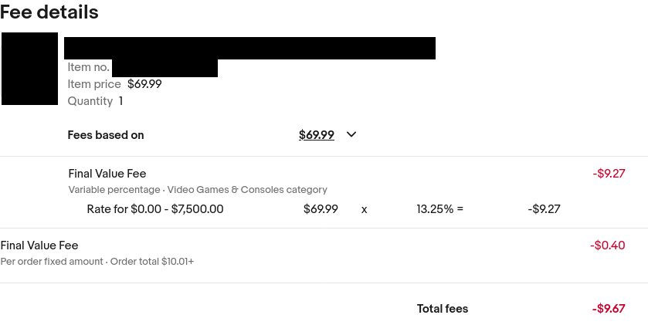Click the per order Final Value Fee heading
The height and width of the screenshot is (325, 648).
tap(39, 245)
